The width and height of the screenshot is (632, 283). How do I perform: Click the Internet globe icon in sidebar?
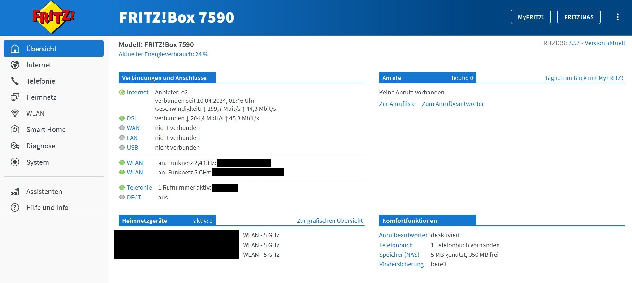15,65
